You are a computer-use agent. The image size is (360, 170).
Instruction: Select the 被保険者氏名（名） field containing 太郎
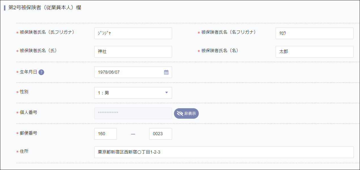coord(314,52)
